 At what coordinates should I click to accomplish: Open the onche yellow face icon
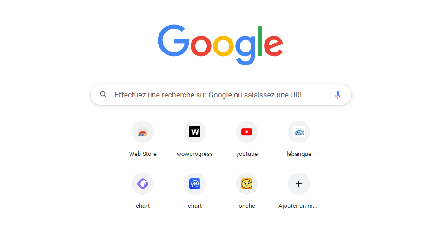point(247,184)
